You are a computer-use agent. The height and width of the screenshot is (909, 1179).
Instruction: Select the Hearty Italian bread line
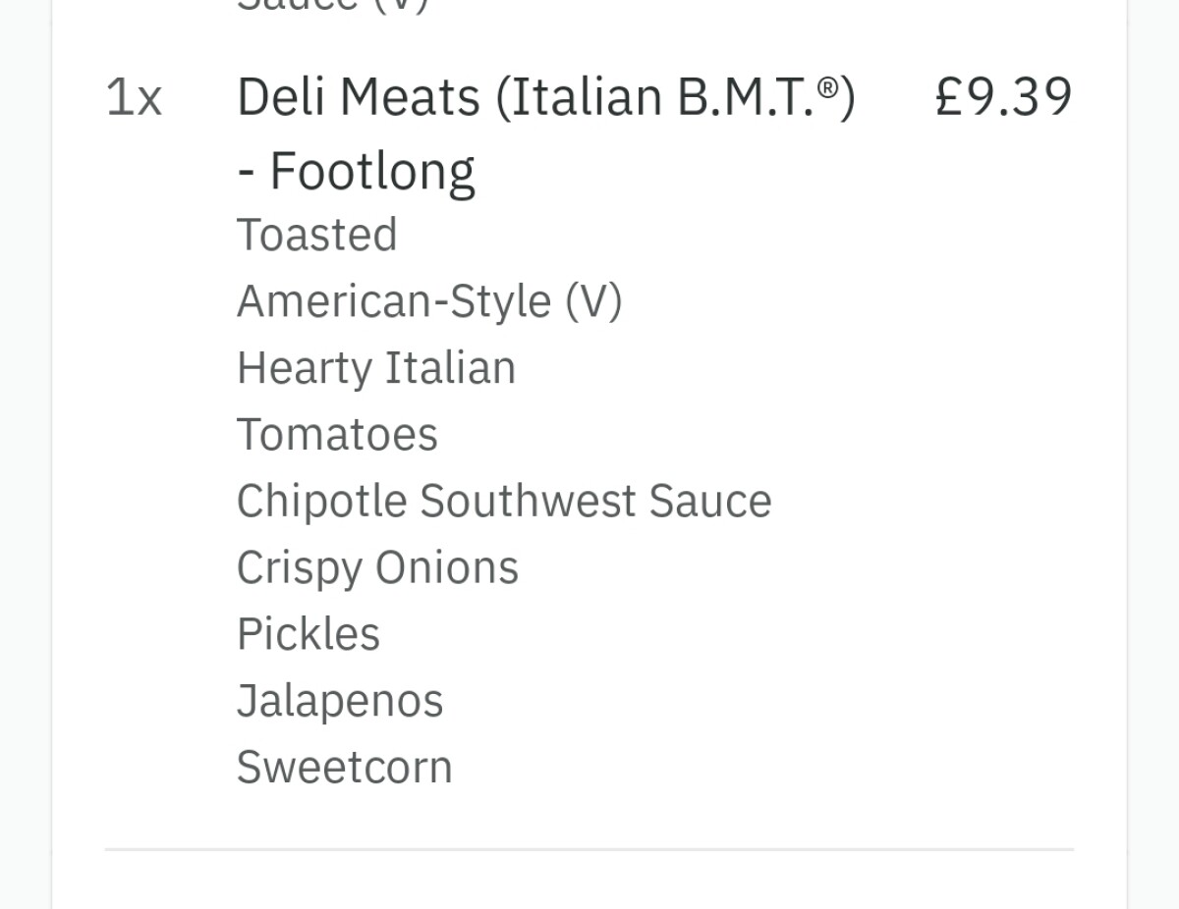[x=376, y=369]
